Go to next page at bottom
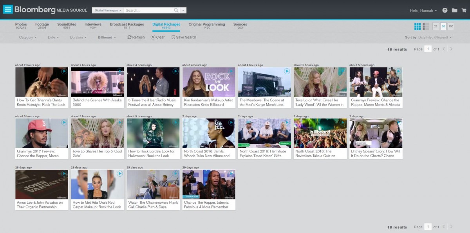 point(451,227)
